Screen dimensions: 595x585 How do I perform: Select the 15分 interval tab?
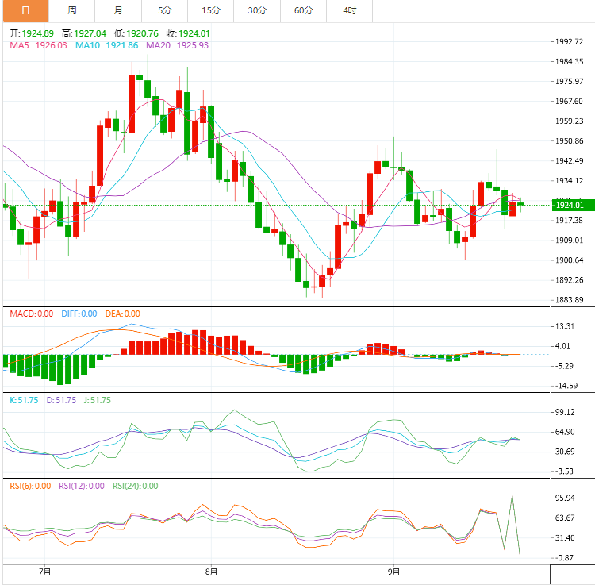[211, 10]
